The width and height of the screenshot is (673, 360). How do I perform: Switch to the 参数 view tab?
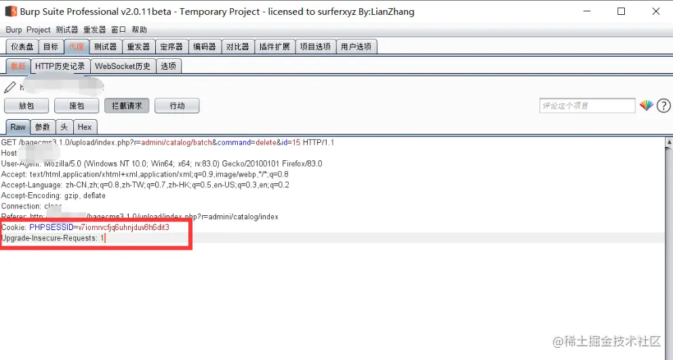(x=43, y=127)
